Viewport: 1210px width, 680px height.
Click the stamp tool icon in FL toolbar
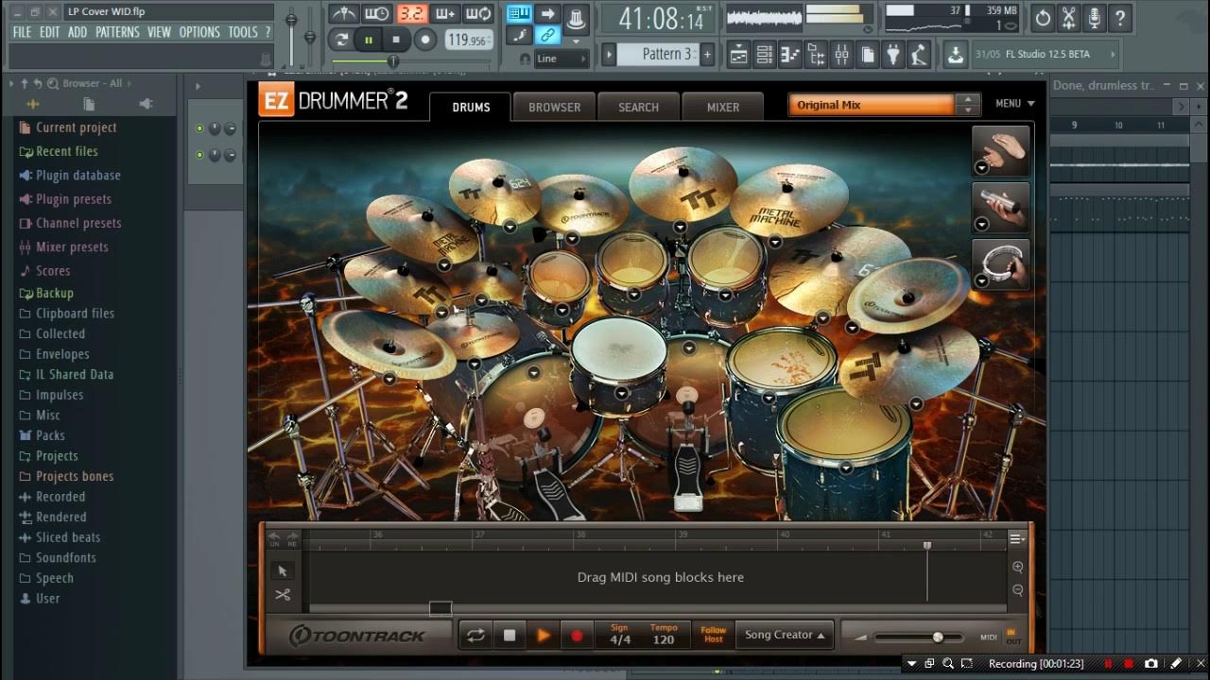(x=575, y=18)
